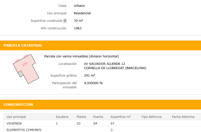Click the PARCELA CATASTRAL section header
Image resolution: width=201 pixels, height=132 pixels.
(x=23, y=45)
